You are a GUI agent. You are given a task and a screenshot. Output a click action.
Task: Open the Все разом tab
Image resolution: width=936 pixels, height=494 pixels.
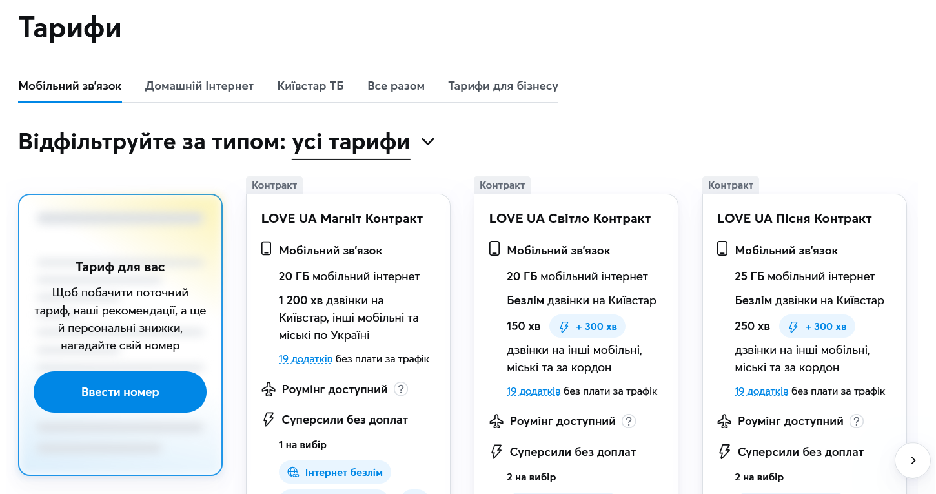coord(396,86)
